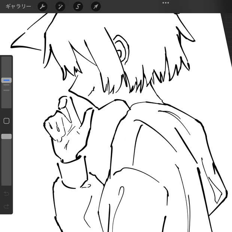Tap the square Modify button in sidebar
Screen dimensions: 232x232
click(x=6, y=121)
